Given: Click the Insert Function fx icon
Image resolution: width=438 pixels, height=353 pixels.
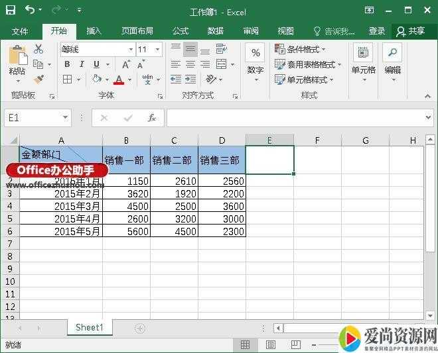Looking at the screenshot, I should [x=151, y=118].
